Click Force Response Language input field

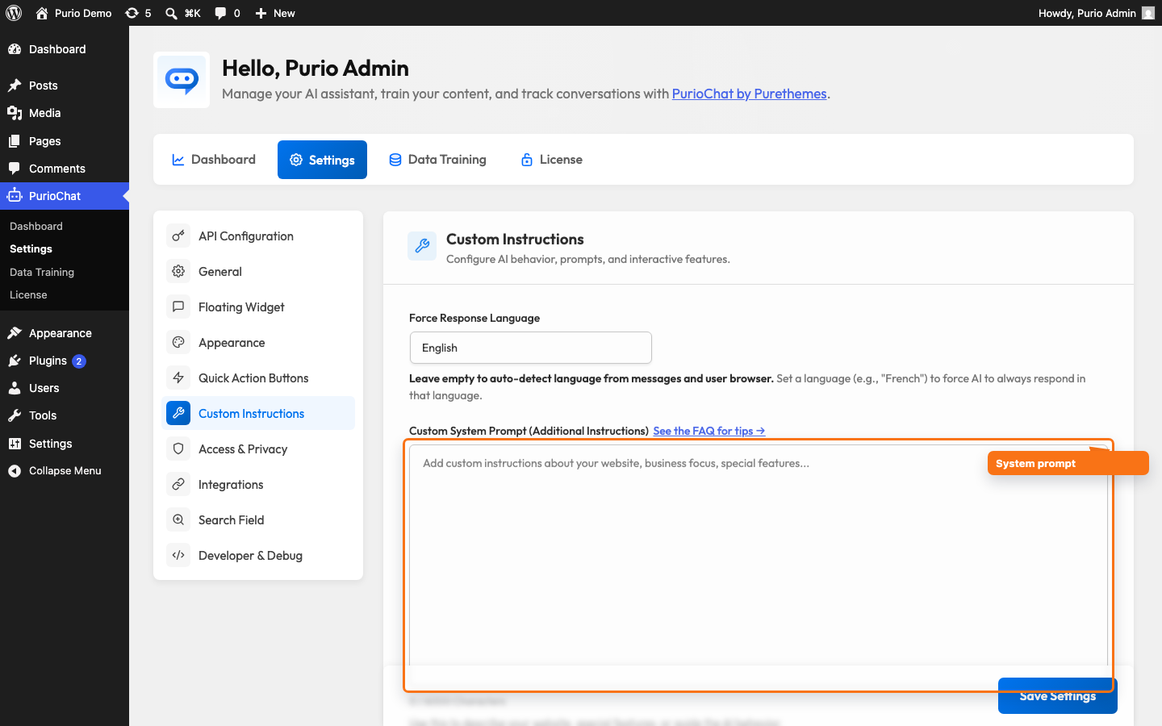coord(531,348)
